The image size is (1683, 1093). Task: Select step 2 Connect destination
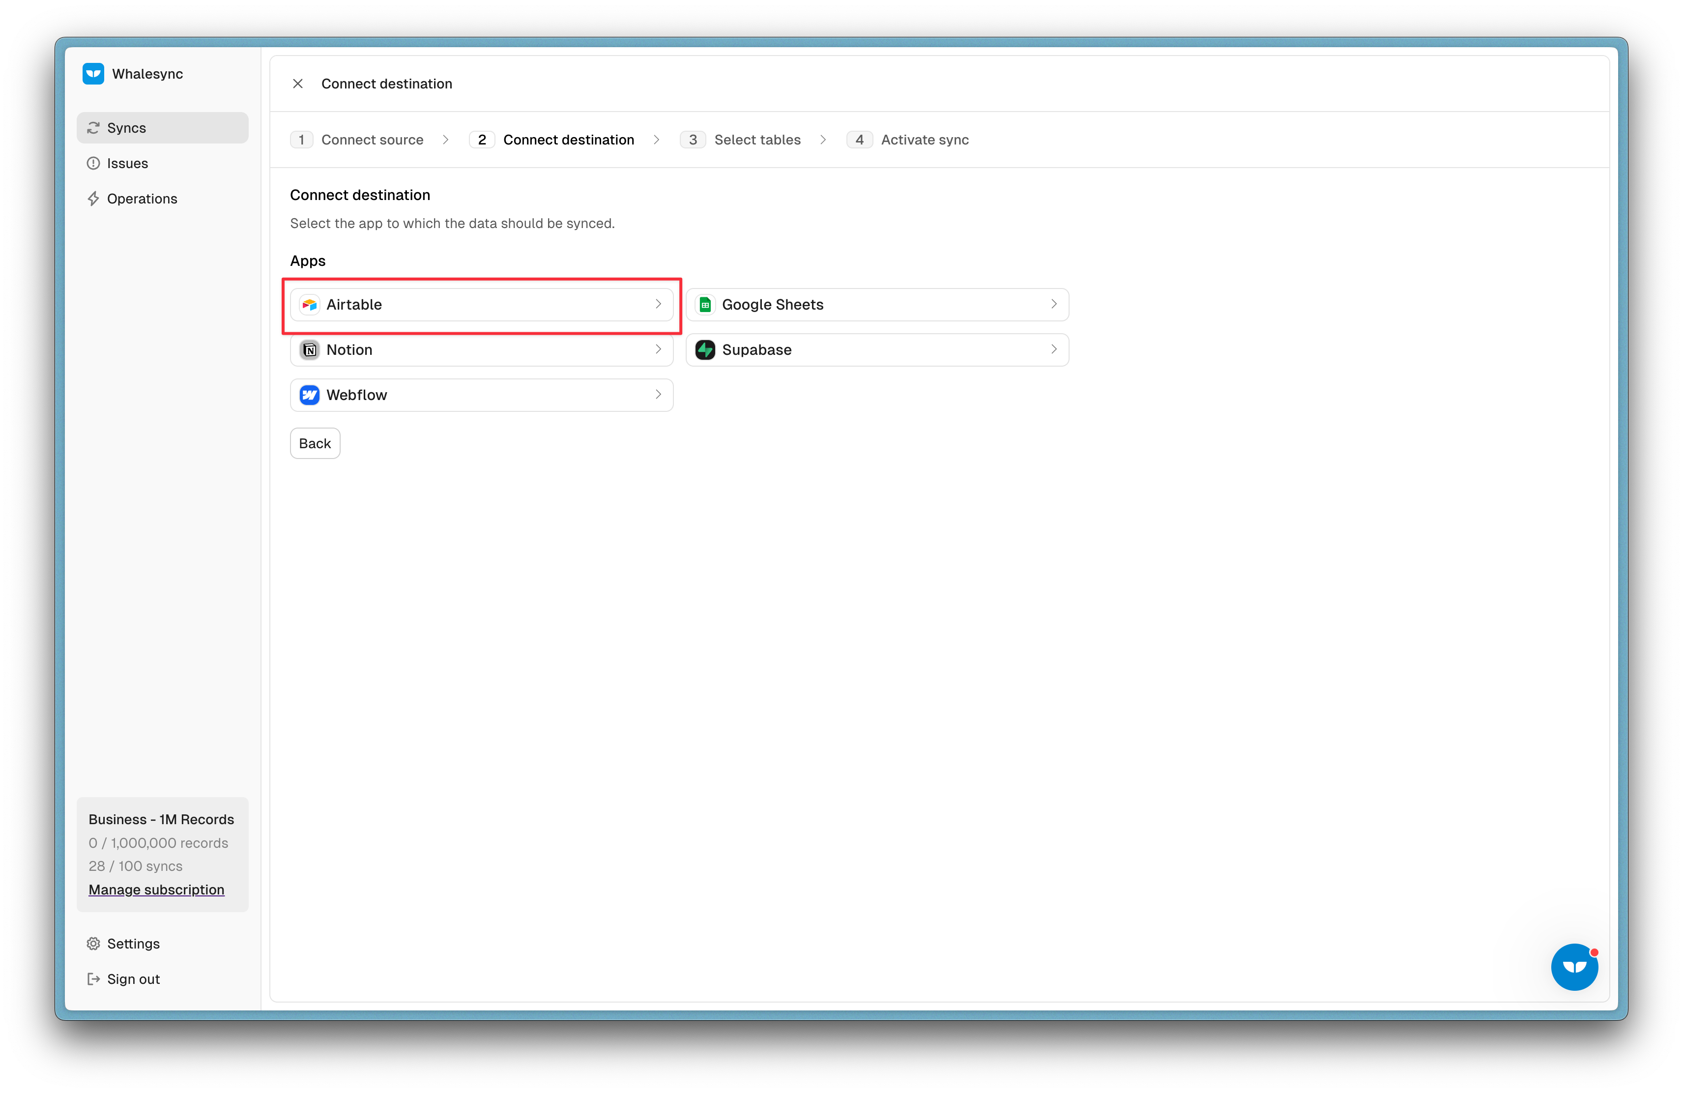pos(551,140)
